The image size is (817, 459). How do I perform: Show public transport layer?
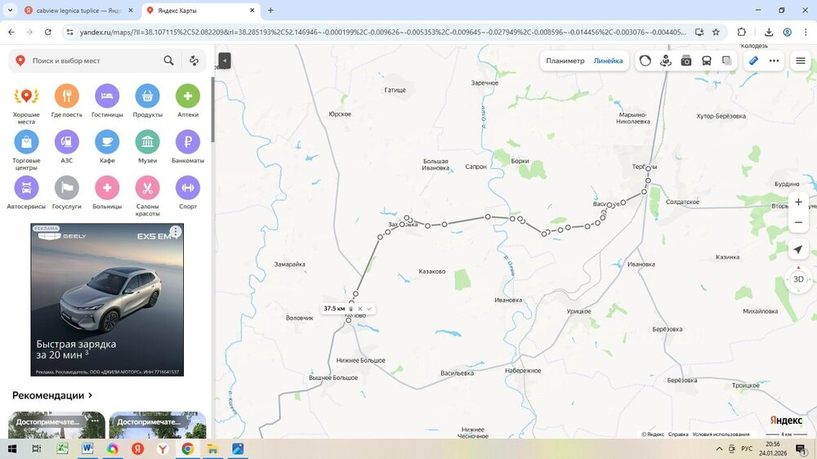click(707, 60)
